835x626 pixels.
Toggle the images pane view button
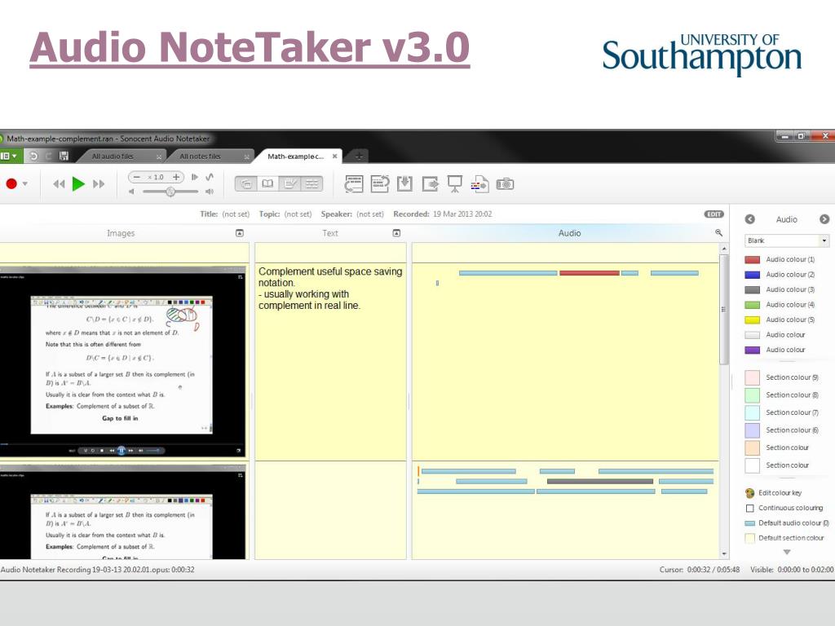point(246,183)
